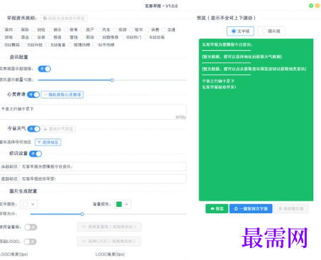Click the grayed news preview button beside 早报资讯类别
Image resolution: width=321 pixels, height=260 pixels.
64,18
